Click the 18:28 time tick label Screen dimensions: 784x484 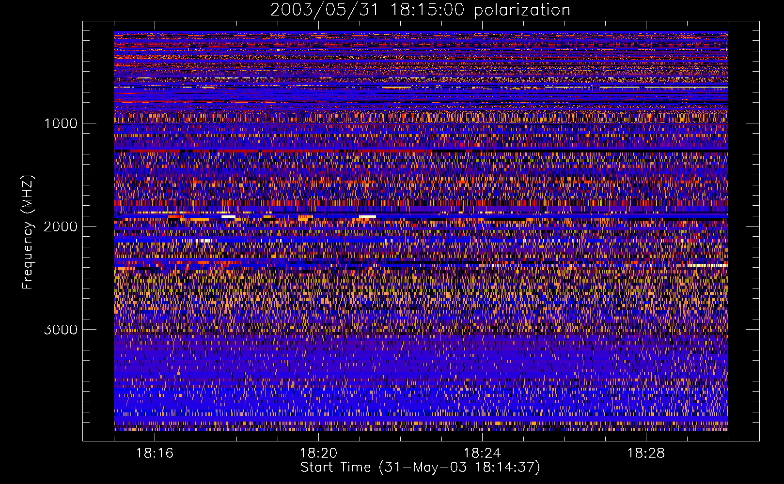tap(646, 454)
